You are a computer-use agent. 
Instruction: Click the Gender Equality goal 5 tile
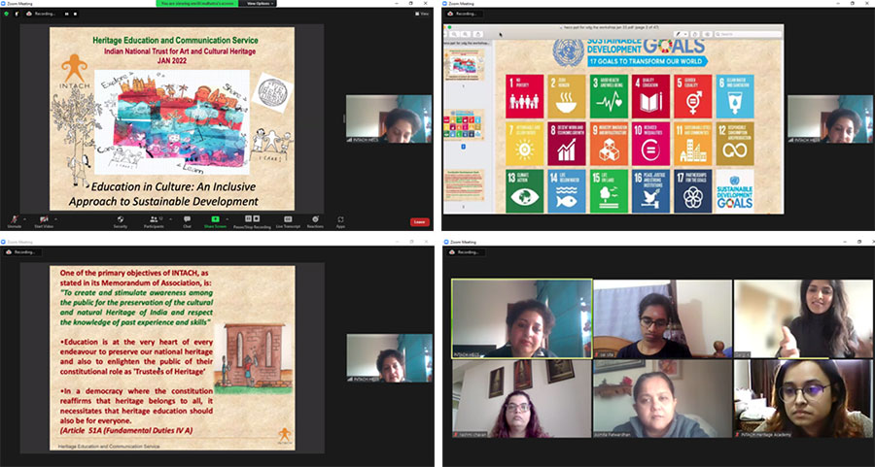[693, 96]
